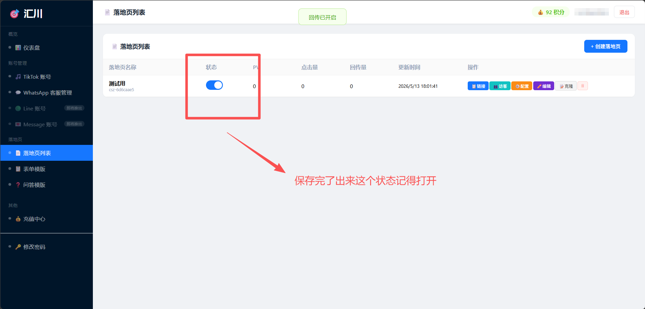Select Line 账号 sidebar item

(47, 108)
